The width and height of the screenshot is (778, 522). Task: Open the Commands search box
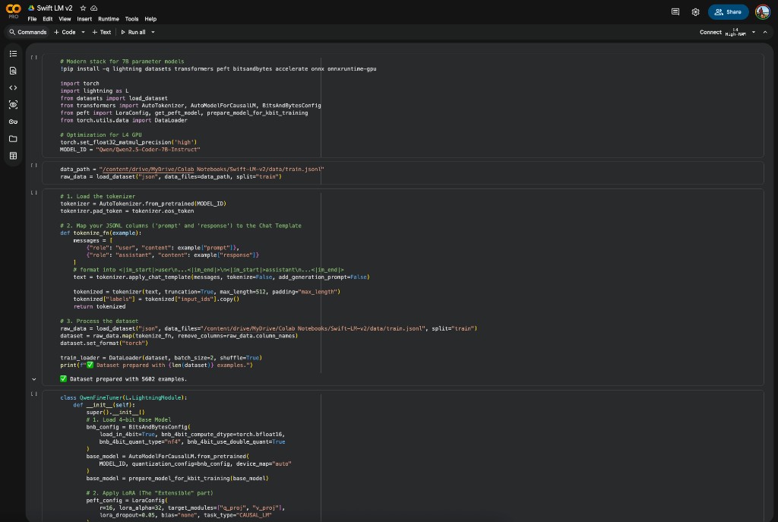pyautogui.click(x=27, y=32)
